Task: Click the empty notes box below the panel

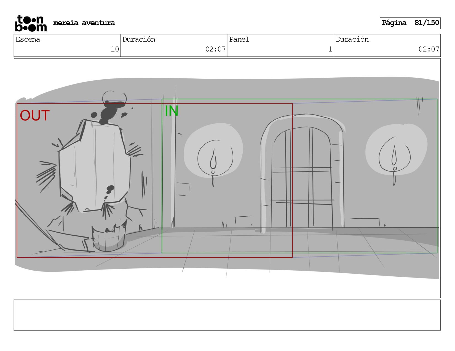Action: [x=227, y=315]
